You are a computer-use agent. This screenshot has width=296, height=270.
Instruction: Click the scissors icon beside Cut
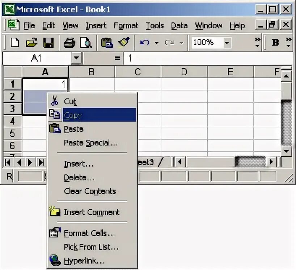click(x=55, y=101)
